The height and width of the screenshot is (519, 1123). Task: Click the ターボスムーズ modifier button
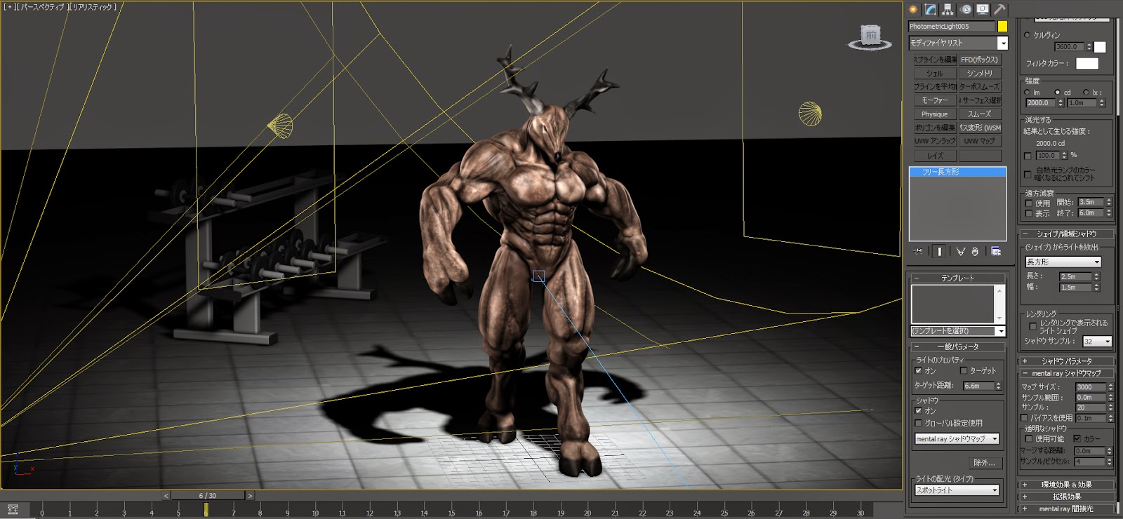point(979,86)
